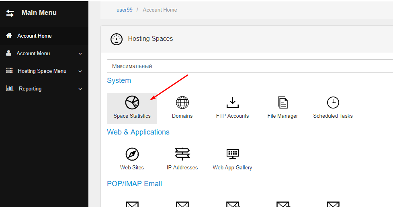Click the Максимальный hosting plan field
This screenshot has width=393, height=207.
(250, 66)
